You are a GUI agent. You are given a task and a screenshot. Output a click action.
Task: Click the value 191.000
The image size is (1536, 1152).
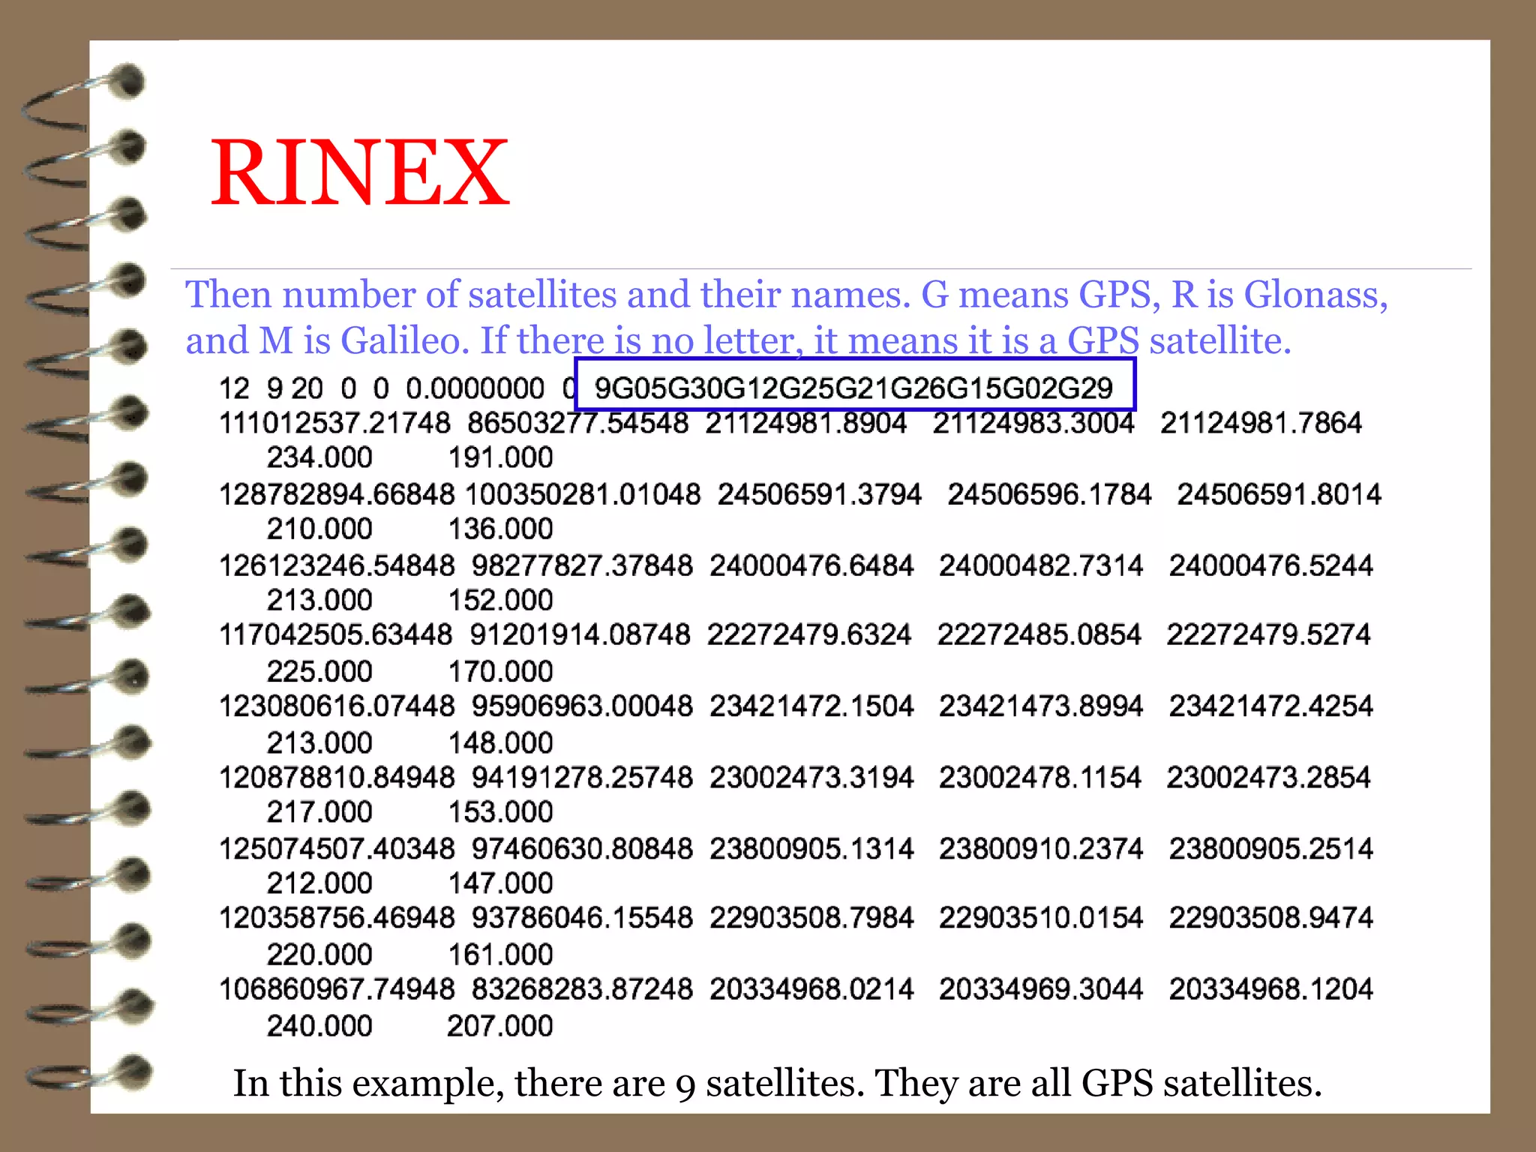tap(501, 457)
